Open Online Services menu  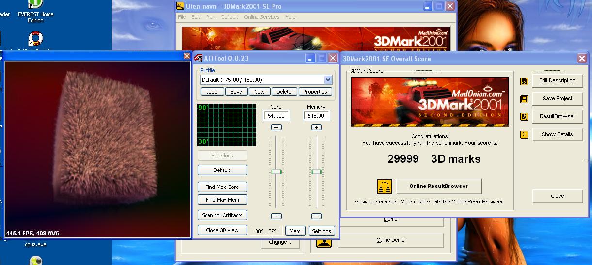[x=262, y=17]
